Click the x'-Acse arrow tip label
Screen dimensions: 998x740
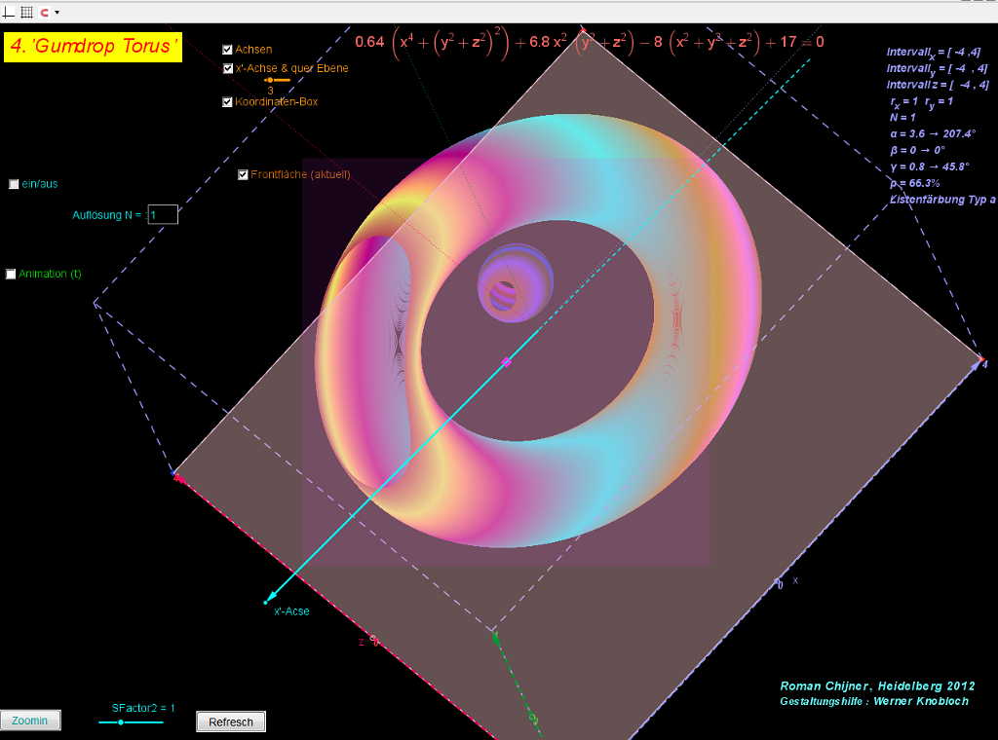click(291, 611)
